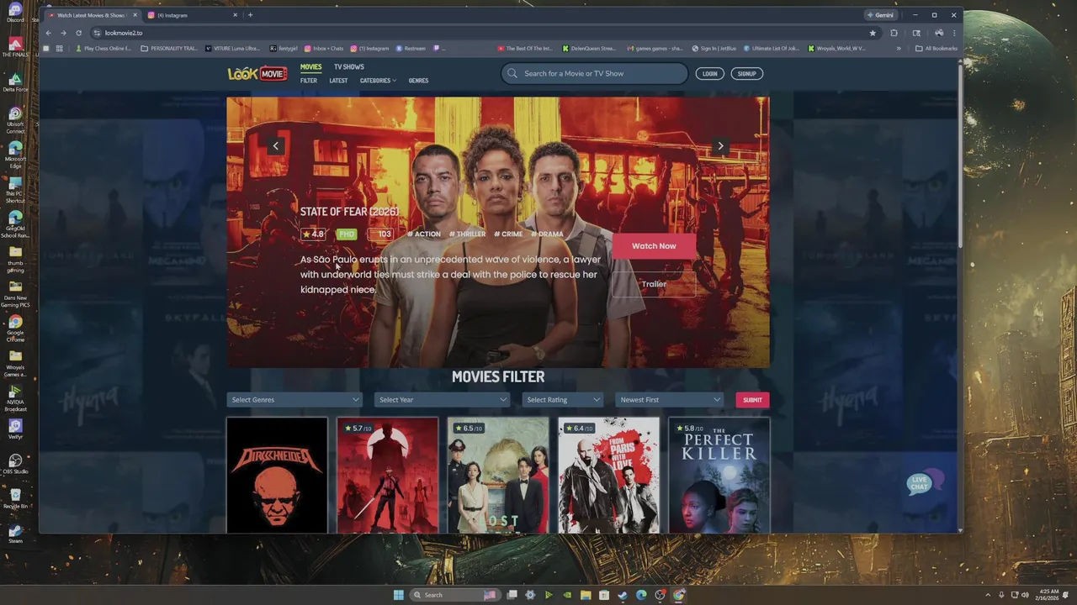This screenshot has width=1077, height=605.
Task: Reload the lookmovie2.to page
Action: click(78, 33)
